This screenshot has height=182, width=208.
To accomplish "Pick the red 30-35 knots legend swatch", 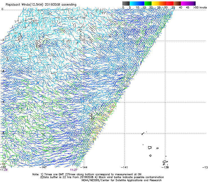I will pos(170,3).
